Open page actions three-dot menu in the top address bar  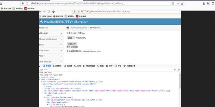(x=178, y=4)
